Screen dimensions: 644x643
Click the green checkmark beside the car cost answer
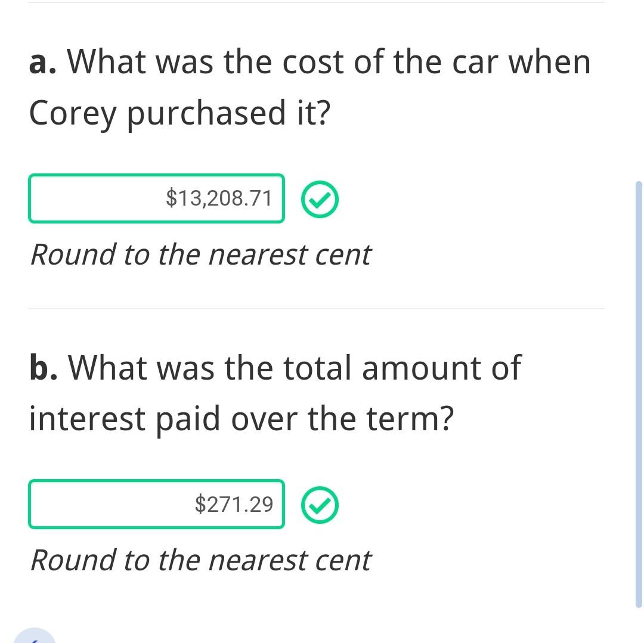click(320, 200)
